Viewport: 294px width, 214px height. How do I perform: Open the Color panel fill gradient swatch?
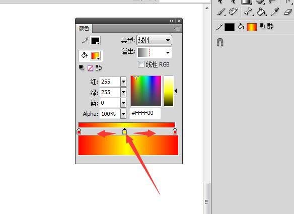click(x=96, y=56)
